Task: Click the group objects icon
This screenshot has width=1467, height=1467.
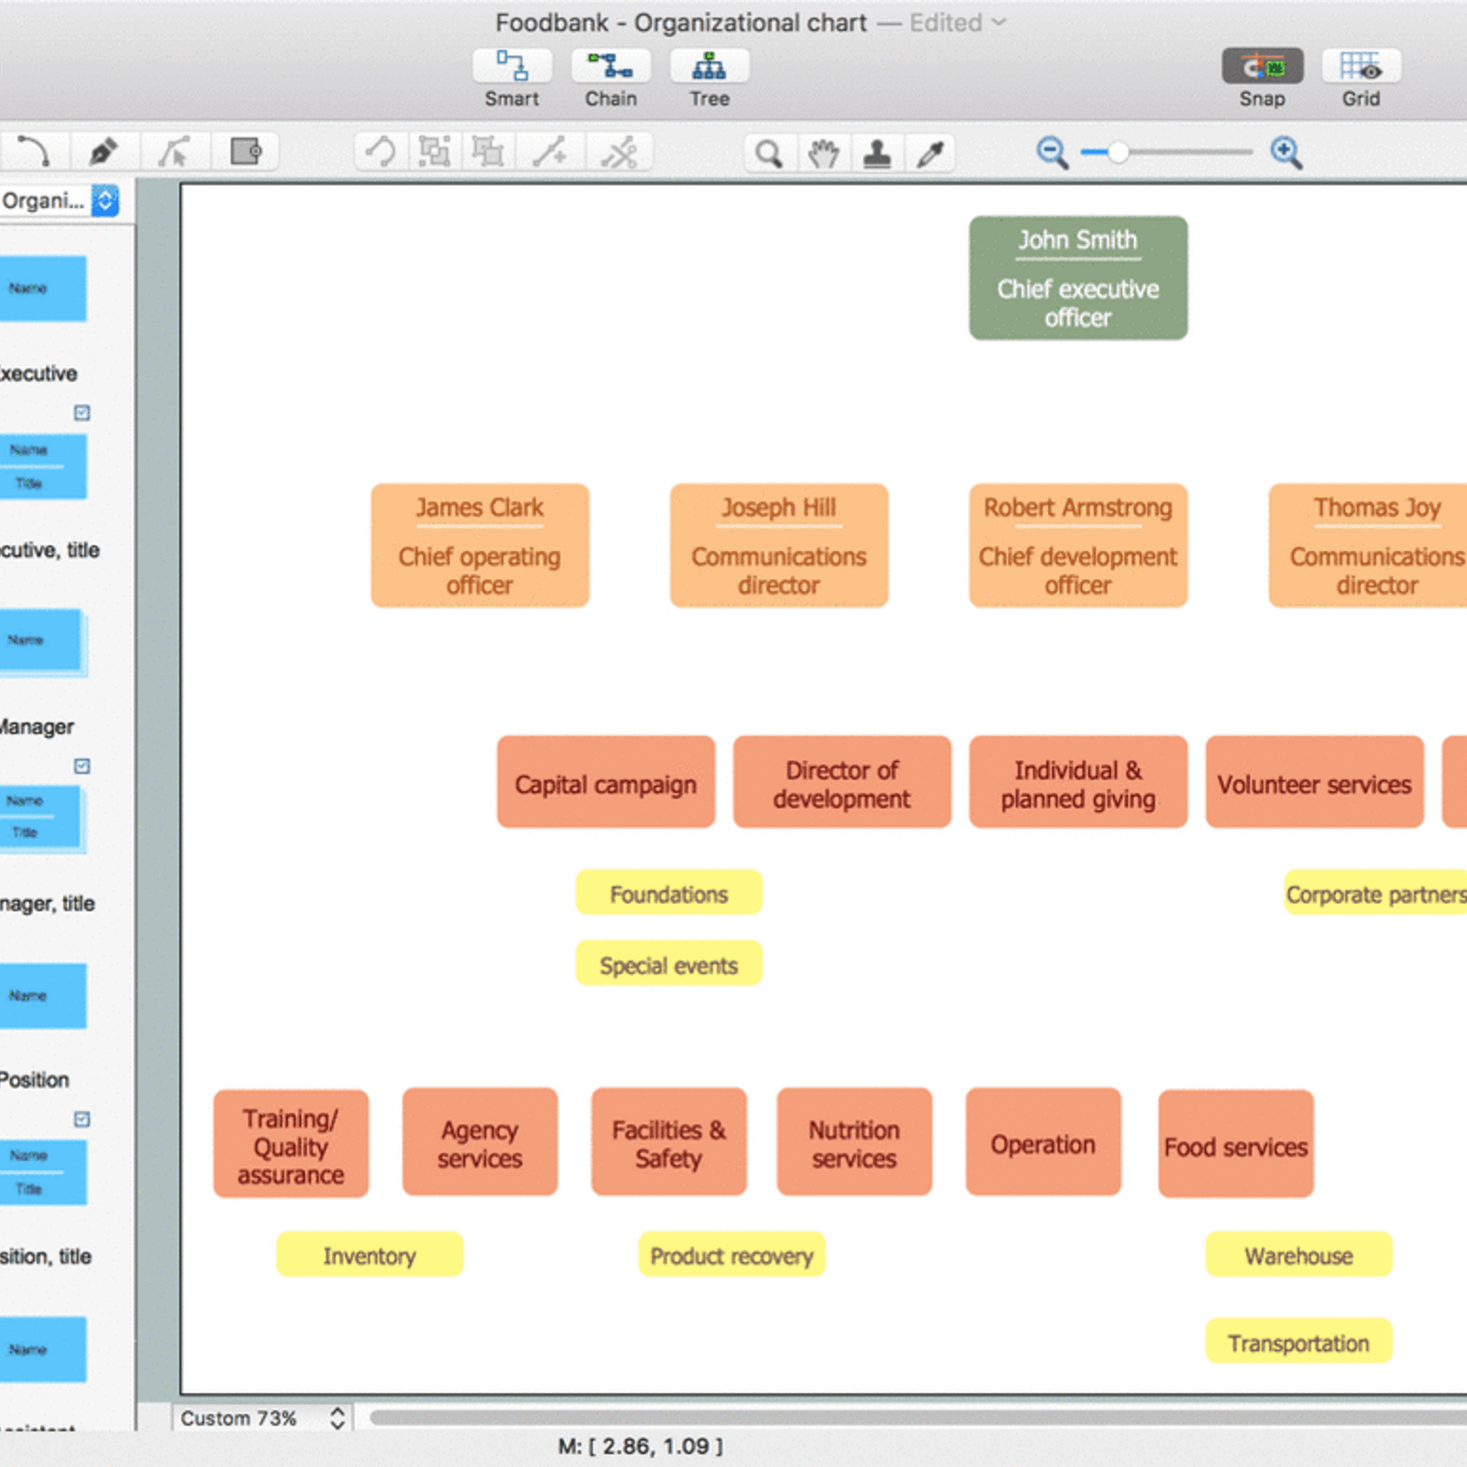Action: click(435, 152)
